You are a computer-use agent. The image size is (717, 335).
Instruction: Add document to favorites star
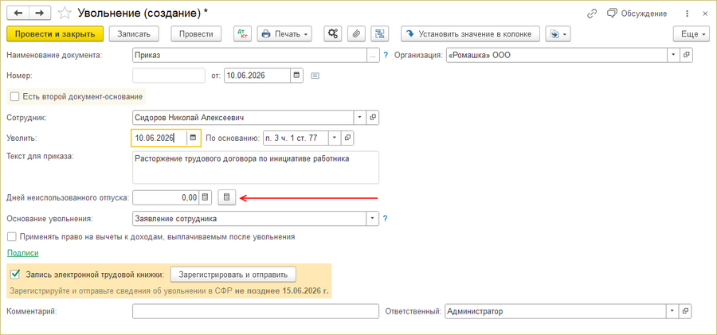(x=65, y=14)
